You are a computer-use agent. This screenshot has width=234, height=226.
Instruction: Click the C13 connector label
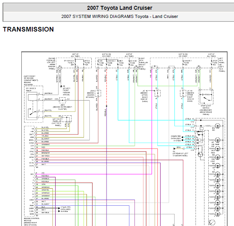(192, 127)
